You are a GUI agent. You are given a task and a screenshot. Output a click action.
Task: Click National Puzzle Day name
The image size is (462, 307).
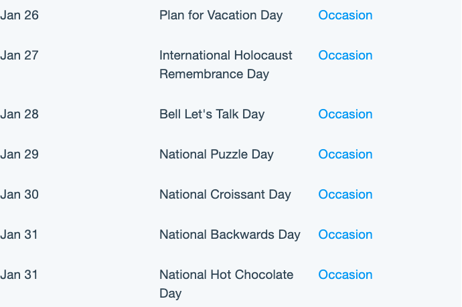(216, 155)
